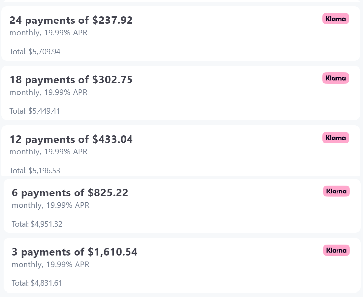The image size is (363, 298).
Task: Click APR details under the 24 payments plan
Action: (49, 33)
